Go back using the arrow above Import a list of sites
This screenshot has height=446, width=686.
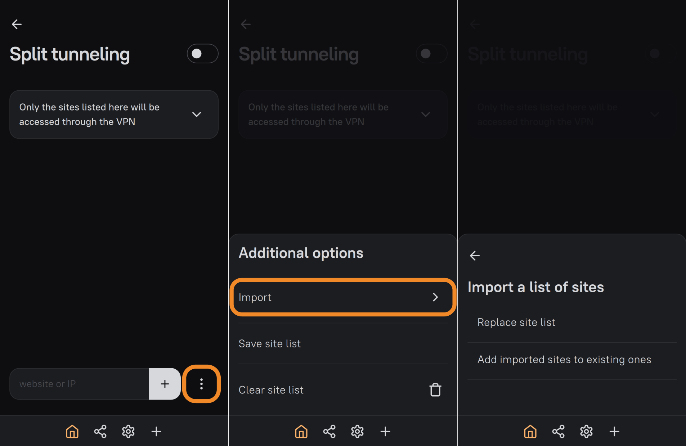475,256
